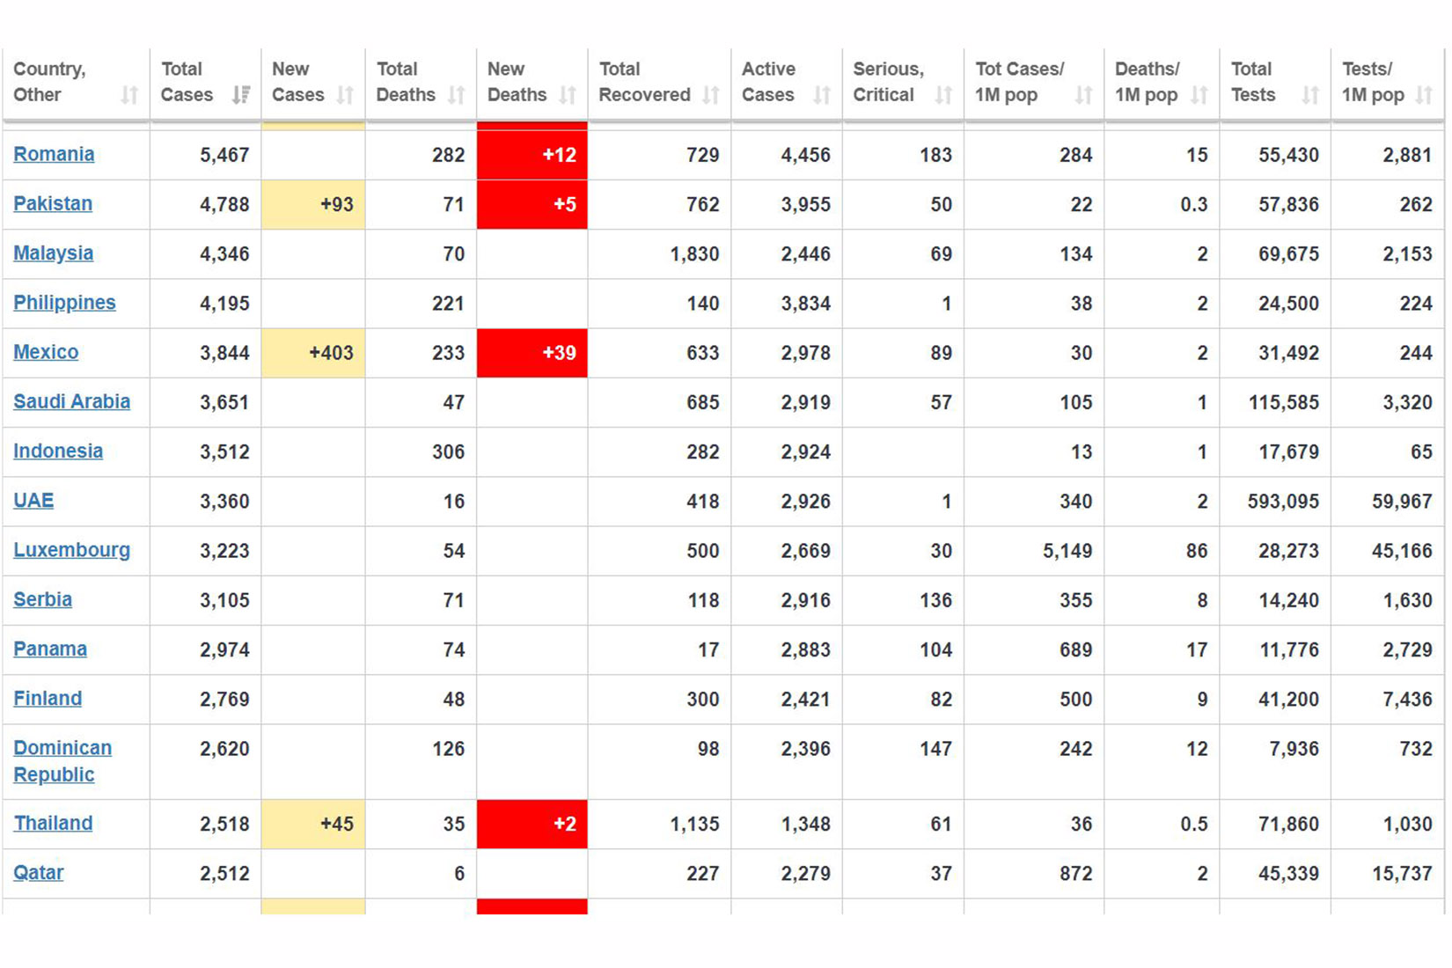Click the New Deaths sort arrows
The height and width of the screenshot is (968, 1452).
coord(568,95)
